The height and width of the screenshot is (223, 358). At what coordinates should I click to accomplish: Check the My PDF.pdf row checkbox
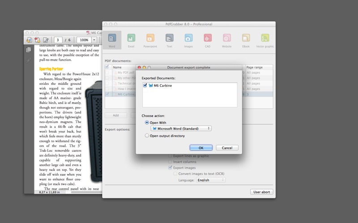(107, 73)
